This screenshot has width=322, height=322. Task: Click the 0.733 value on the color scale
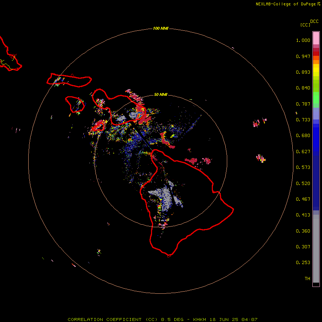(303, 120)
